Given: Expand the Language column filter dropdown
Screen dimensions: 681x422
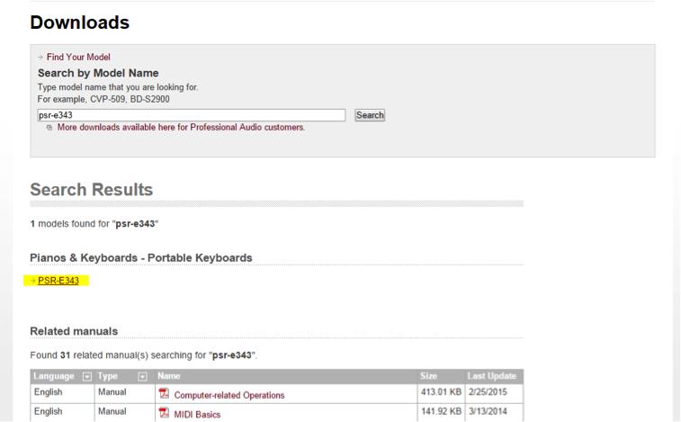Looking at the screenshot, I should point(87,376).
